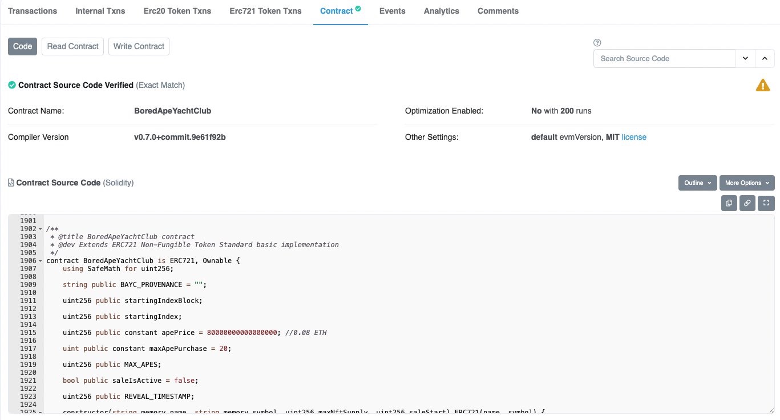The image size is (780, 420).
Task: Open the Comments tab
Action: click(498, 11)
